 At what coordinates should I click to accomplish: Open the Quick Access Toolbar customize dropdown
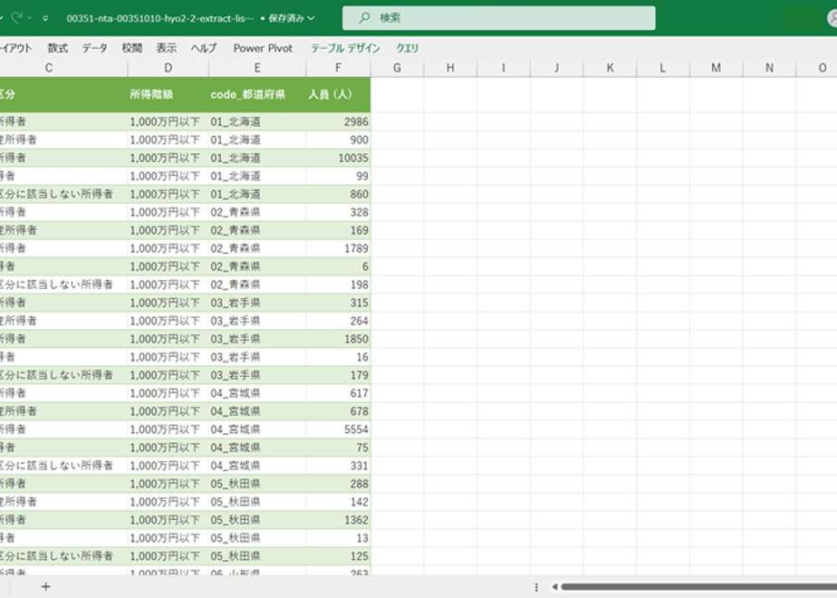point(45,18)
